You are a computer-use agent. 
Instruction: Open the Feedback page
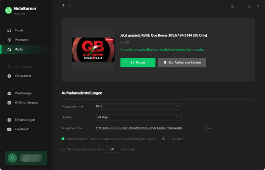point(26,129)
